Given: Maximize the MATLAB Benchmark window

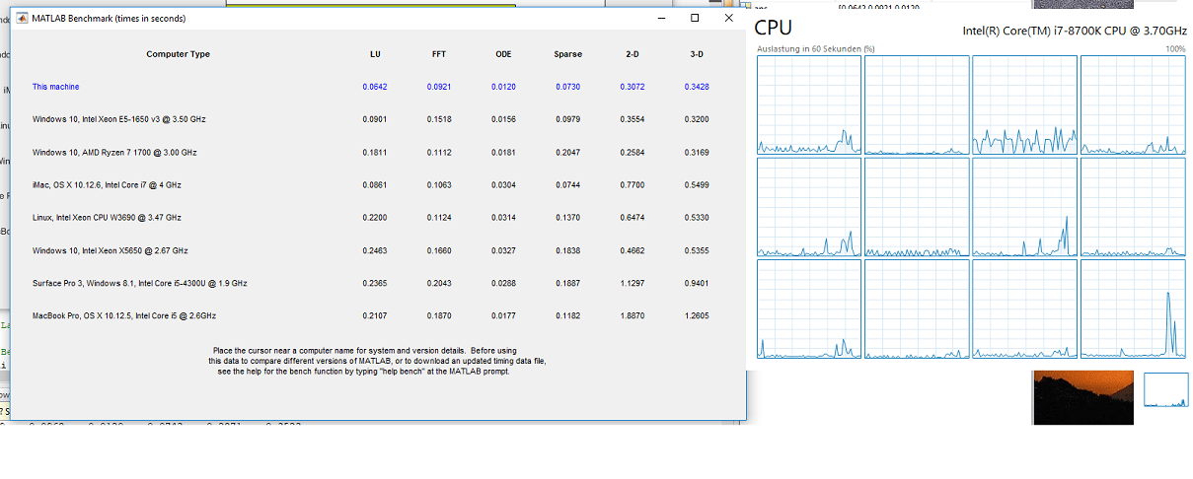Looking at the screenshot, I should 695,18.
